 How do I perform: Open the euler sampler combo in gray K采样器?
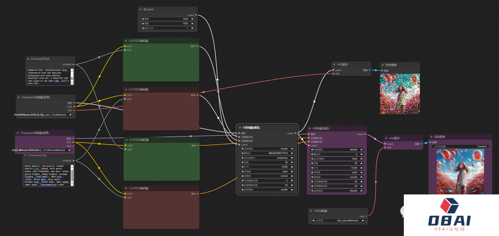[267, 170]
